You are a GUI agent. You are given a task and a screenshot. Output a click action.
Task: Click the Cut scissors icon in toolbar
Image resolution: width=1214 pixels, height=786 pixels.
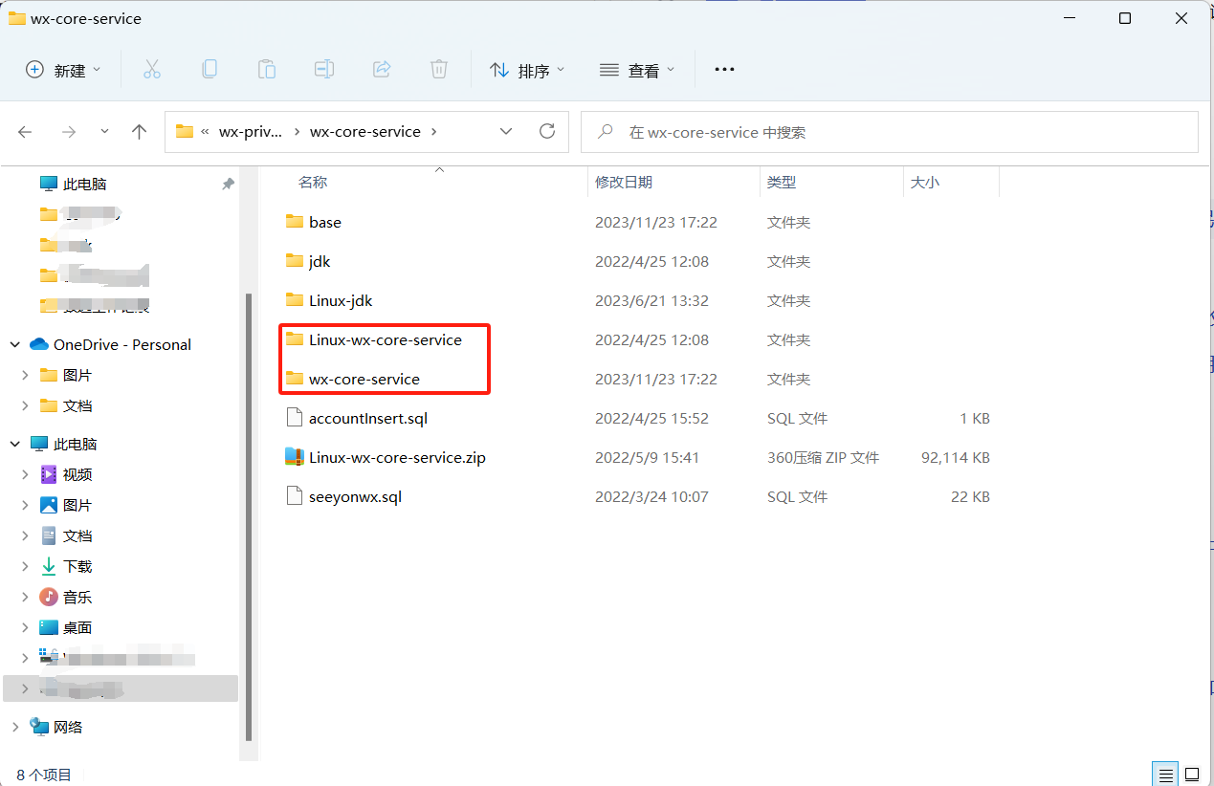click(151, 69)
